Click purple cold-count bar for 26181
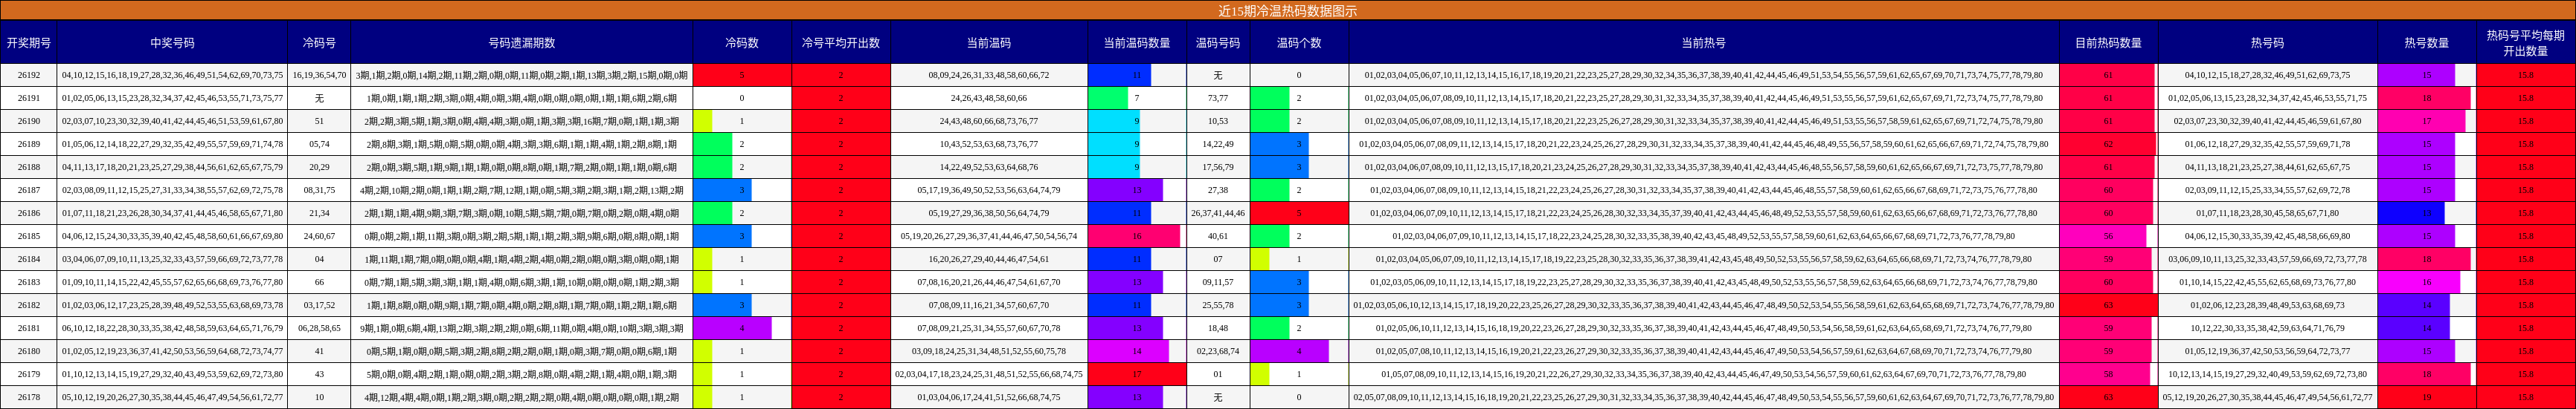The width and height of the screenshot is (2576, 409). coord(732,328)
